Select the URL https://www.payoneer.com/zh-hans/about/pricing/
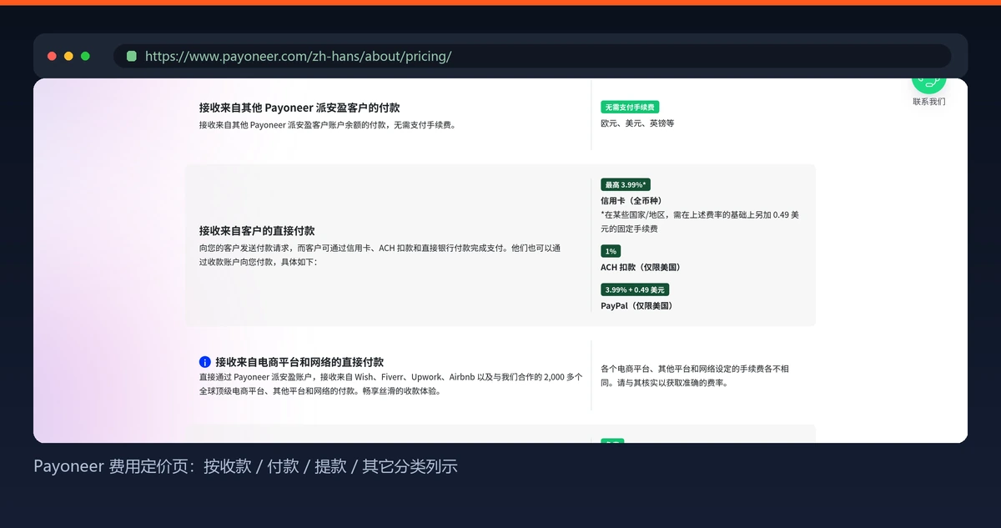Screen dimensions: 1001x528 pos(299,56)
